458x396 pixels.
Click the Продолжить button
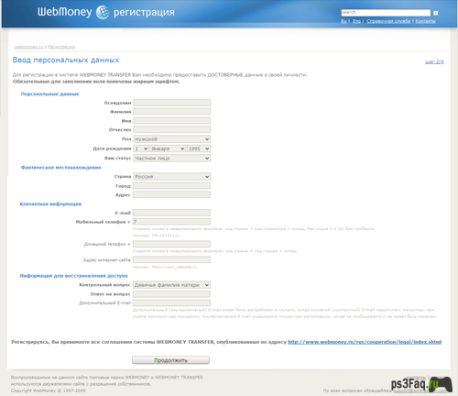pyautogui.click(x=170, y=360)
